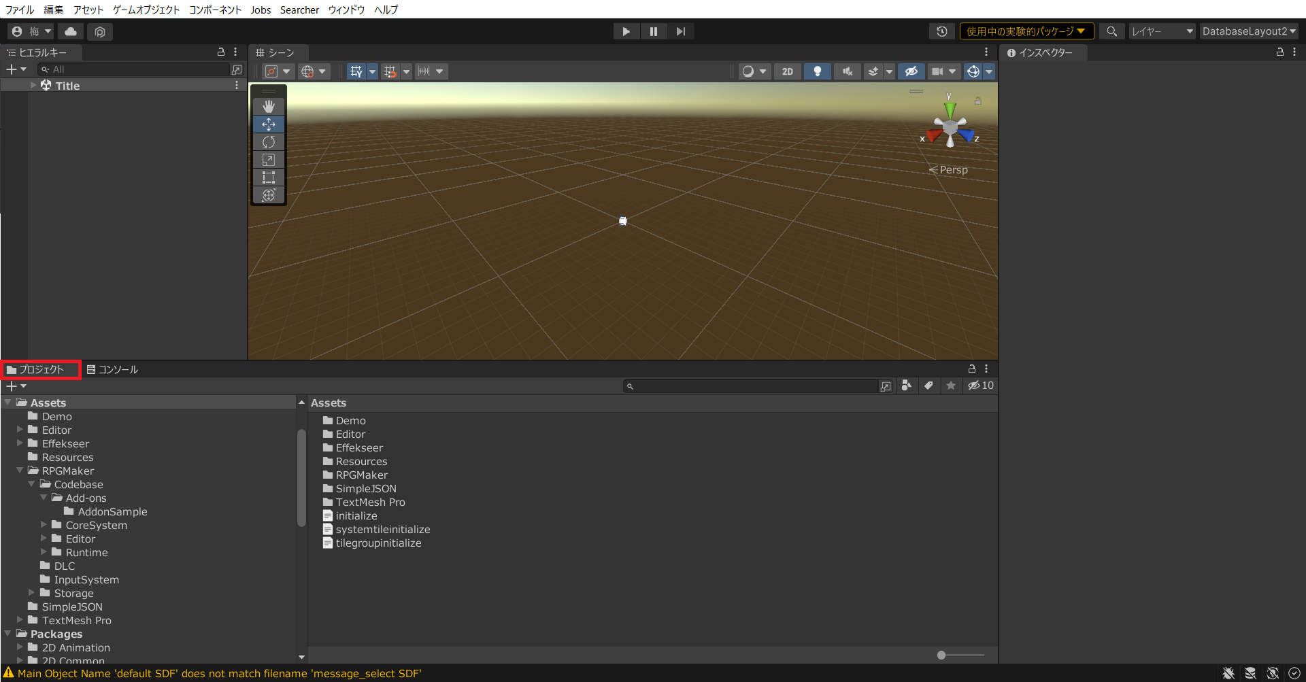This screenshot has height=682, width=1306.
Task: Open the Searcher menu
Action: tap(299, 10)
